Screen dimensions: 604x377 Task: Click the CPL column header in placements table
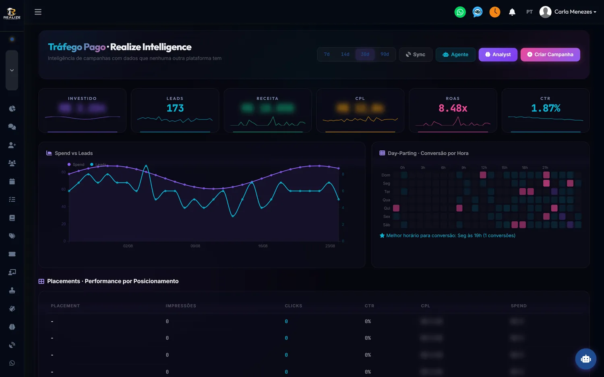coord(426,306)
